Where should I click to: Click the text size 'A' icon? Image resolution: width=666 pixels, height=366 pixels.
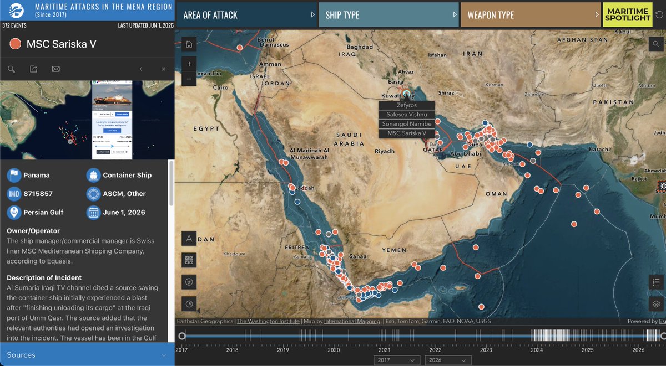189,239
